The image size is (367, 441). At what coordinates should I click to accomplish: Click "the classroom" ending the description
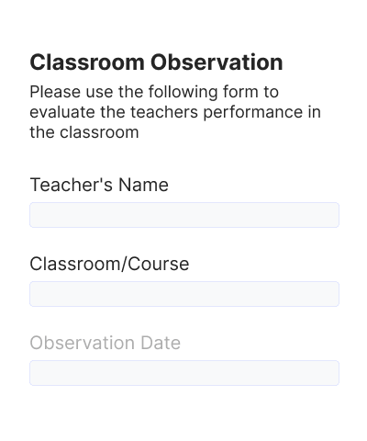pos(84,132)
